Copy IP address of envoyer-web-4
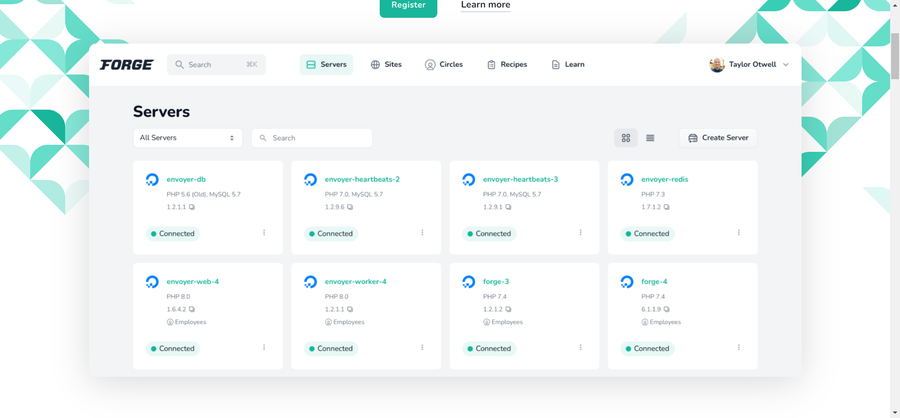Screen dimensions: 900x418 pos(192,309)
